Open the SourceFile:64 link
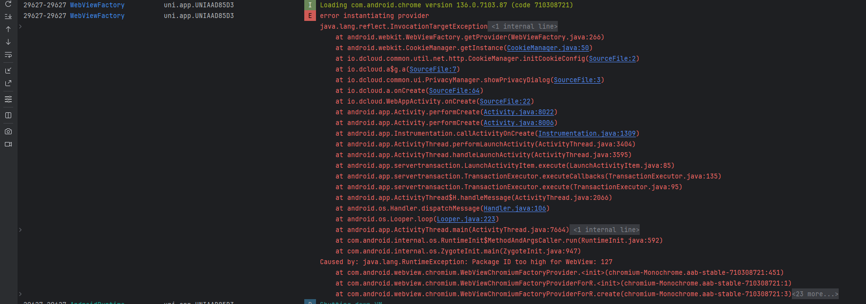Image resolution: width=866 pixels, height=304 pixels. click(454, 91)
